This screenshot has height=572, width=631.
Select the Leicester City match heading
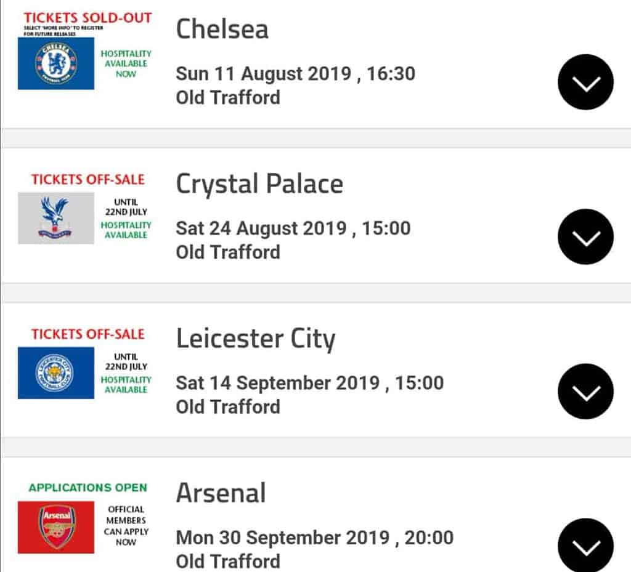pyautogui.click(x=256, y=339)
